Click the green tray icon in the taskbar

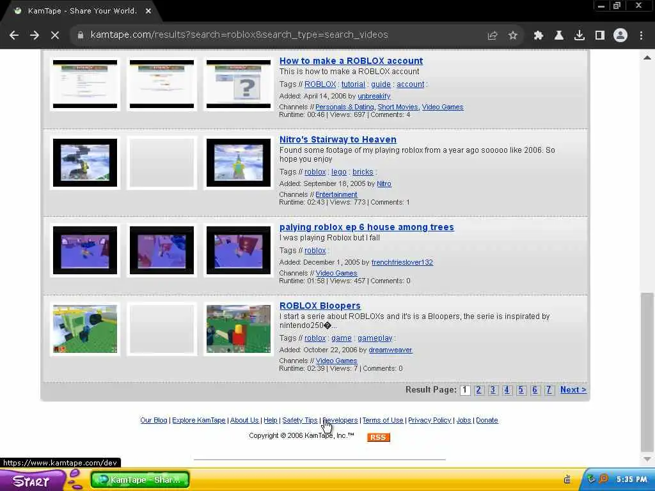click(x=590, y=479)
